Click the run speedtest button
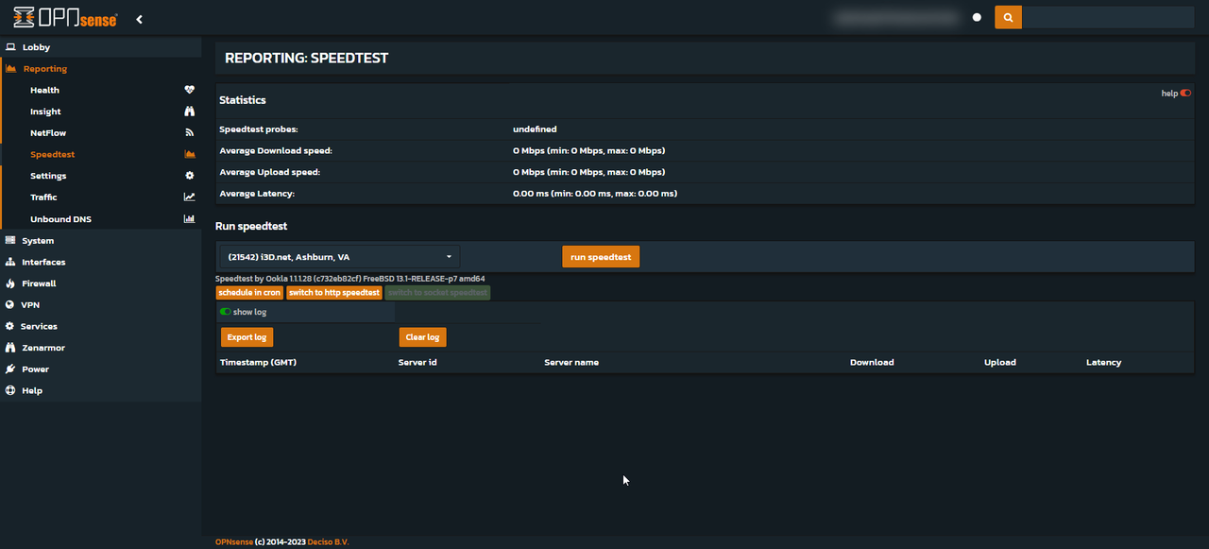Screen dimensions: 1209x549 [601, 256]
